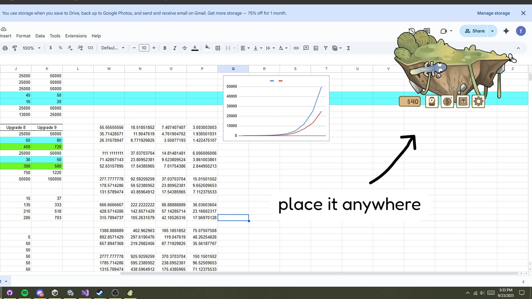
Task: Open the horizontal align dropdown arrow
Action: tap(249, 48)
